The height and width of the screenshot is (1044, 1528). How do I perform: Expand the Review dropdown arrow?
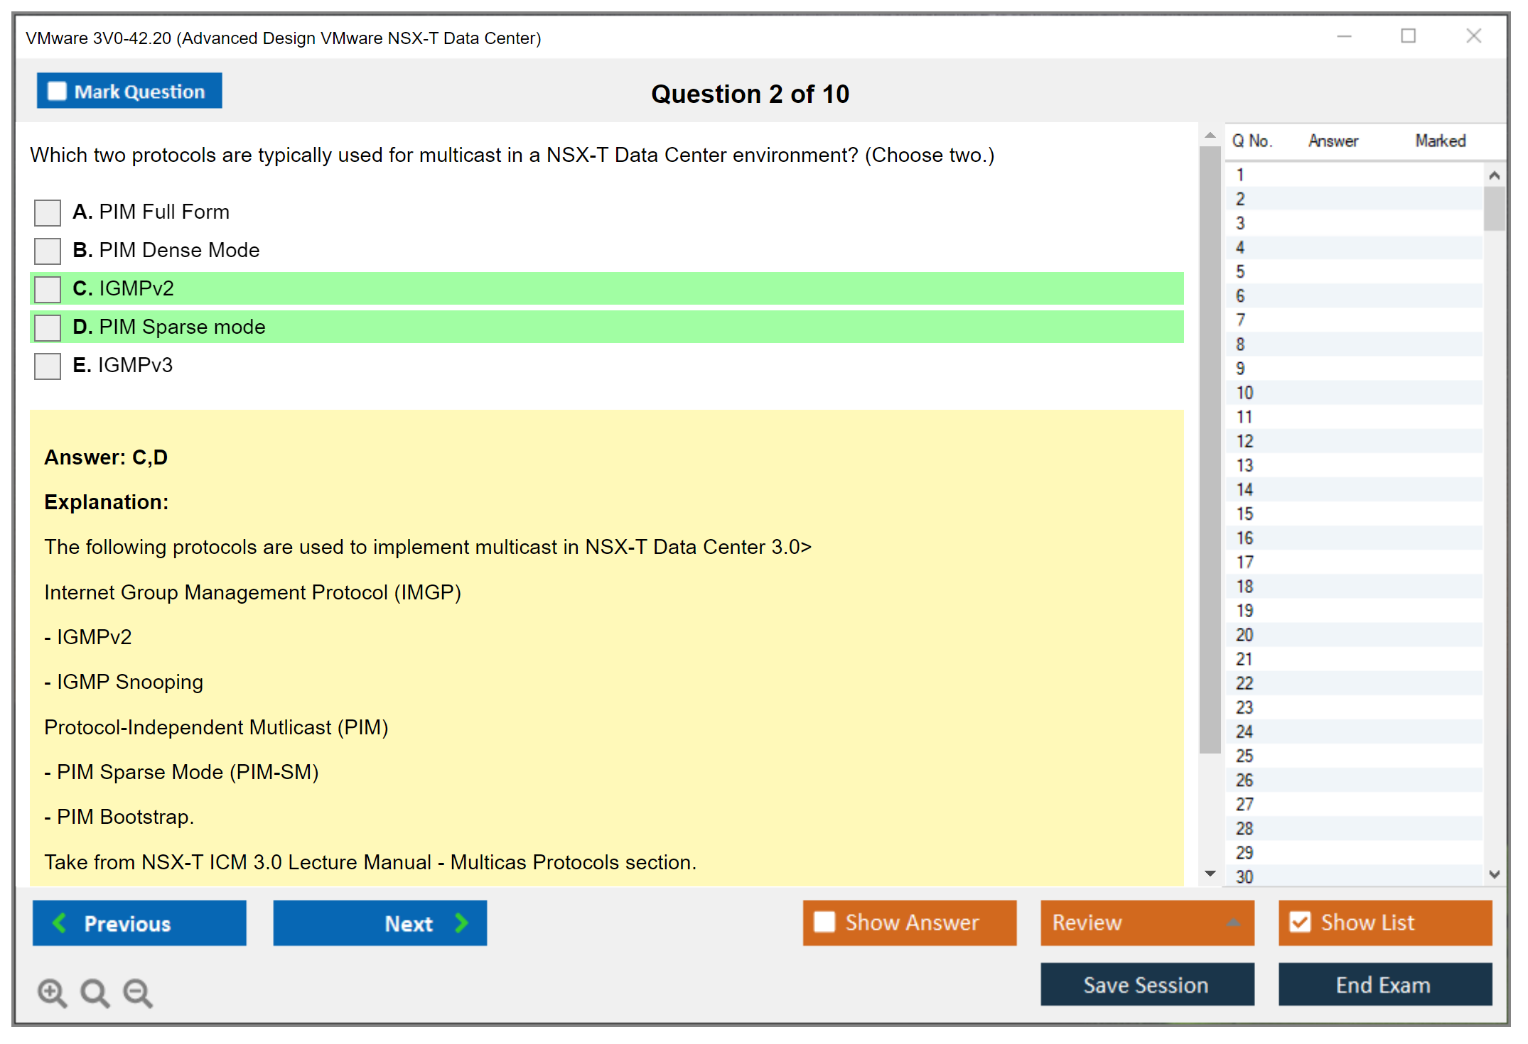click(x=1233, y=923)
